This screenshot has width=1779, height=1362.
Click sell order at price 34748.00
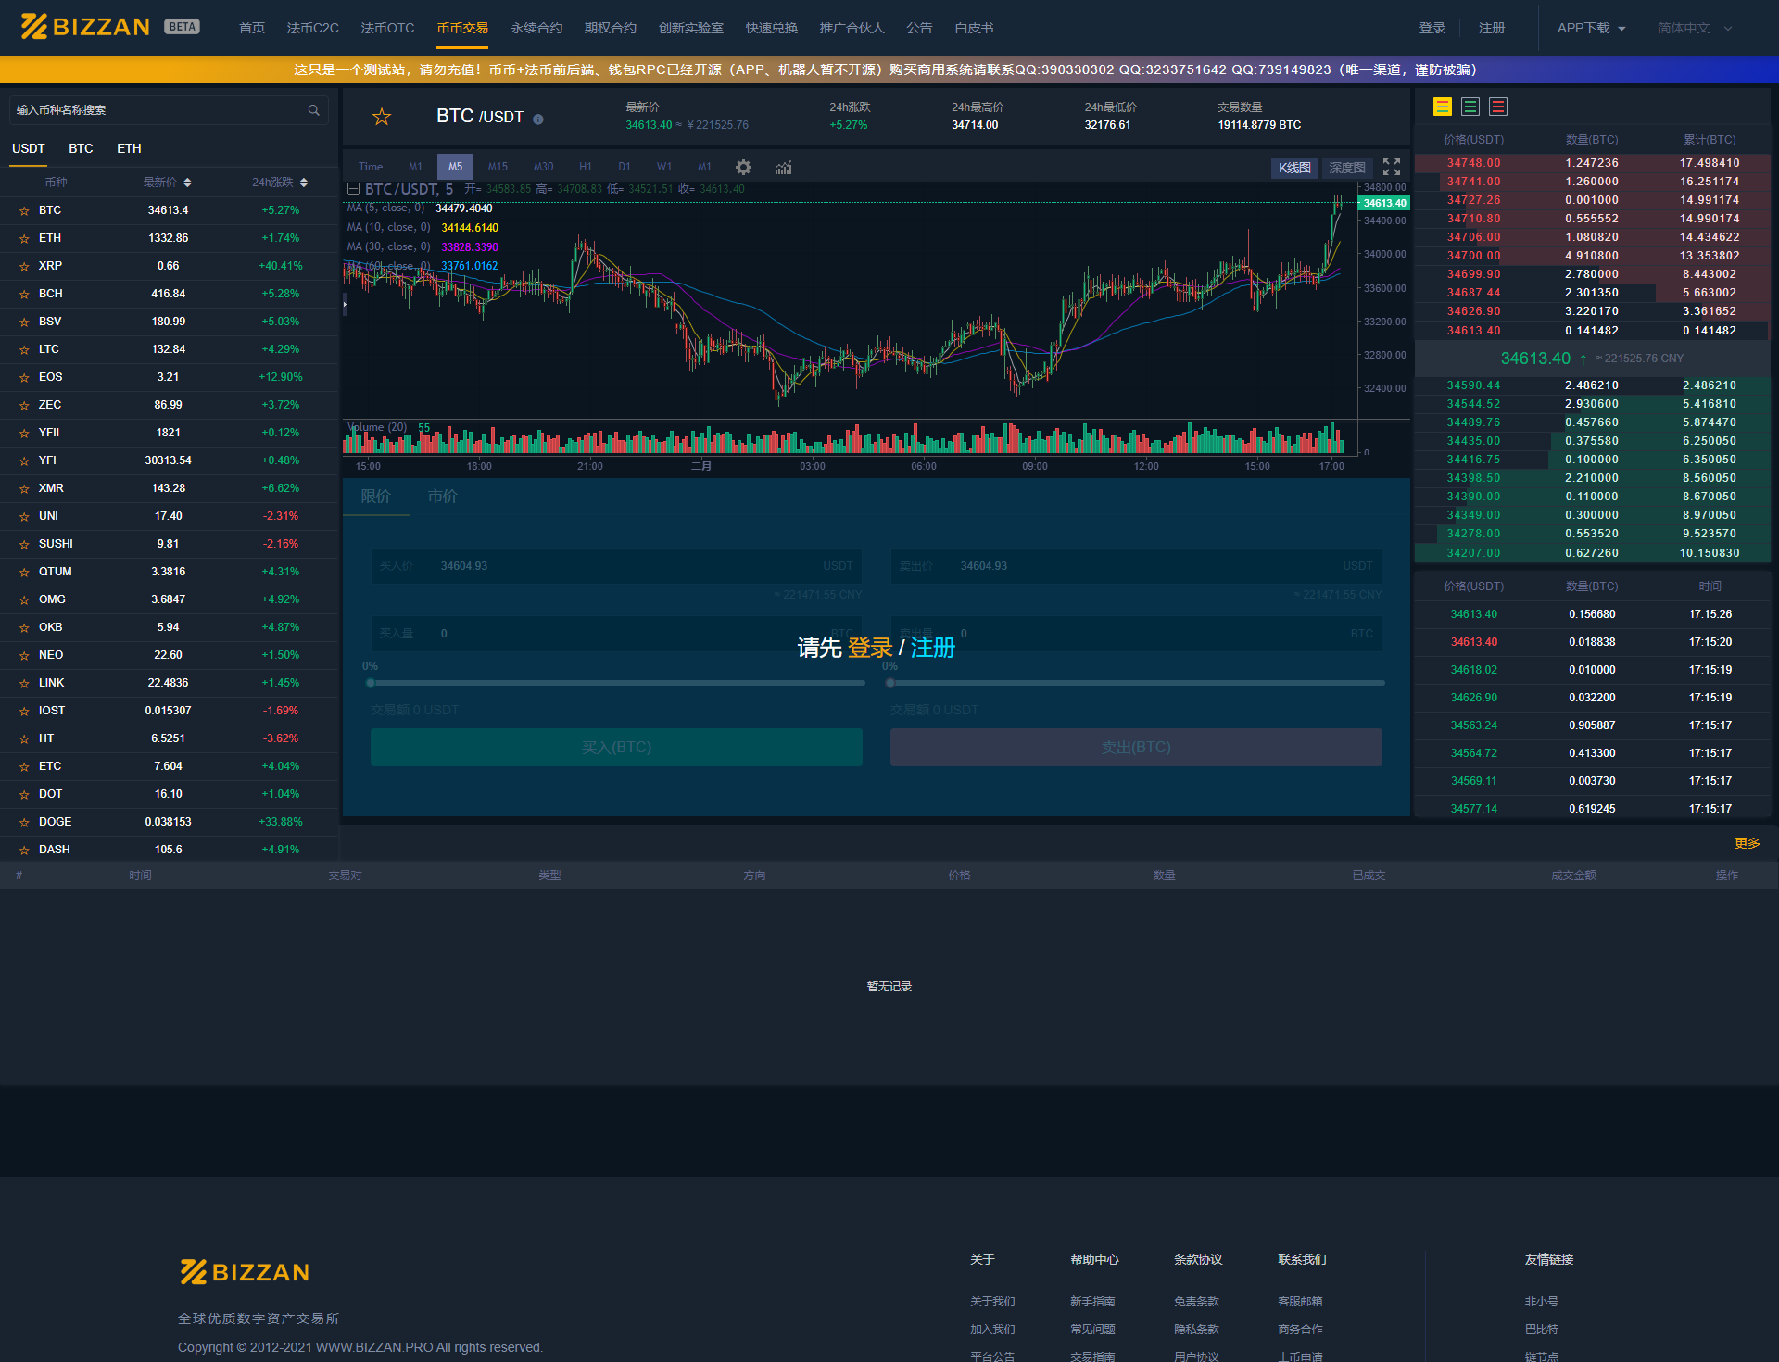[1592, 163]
